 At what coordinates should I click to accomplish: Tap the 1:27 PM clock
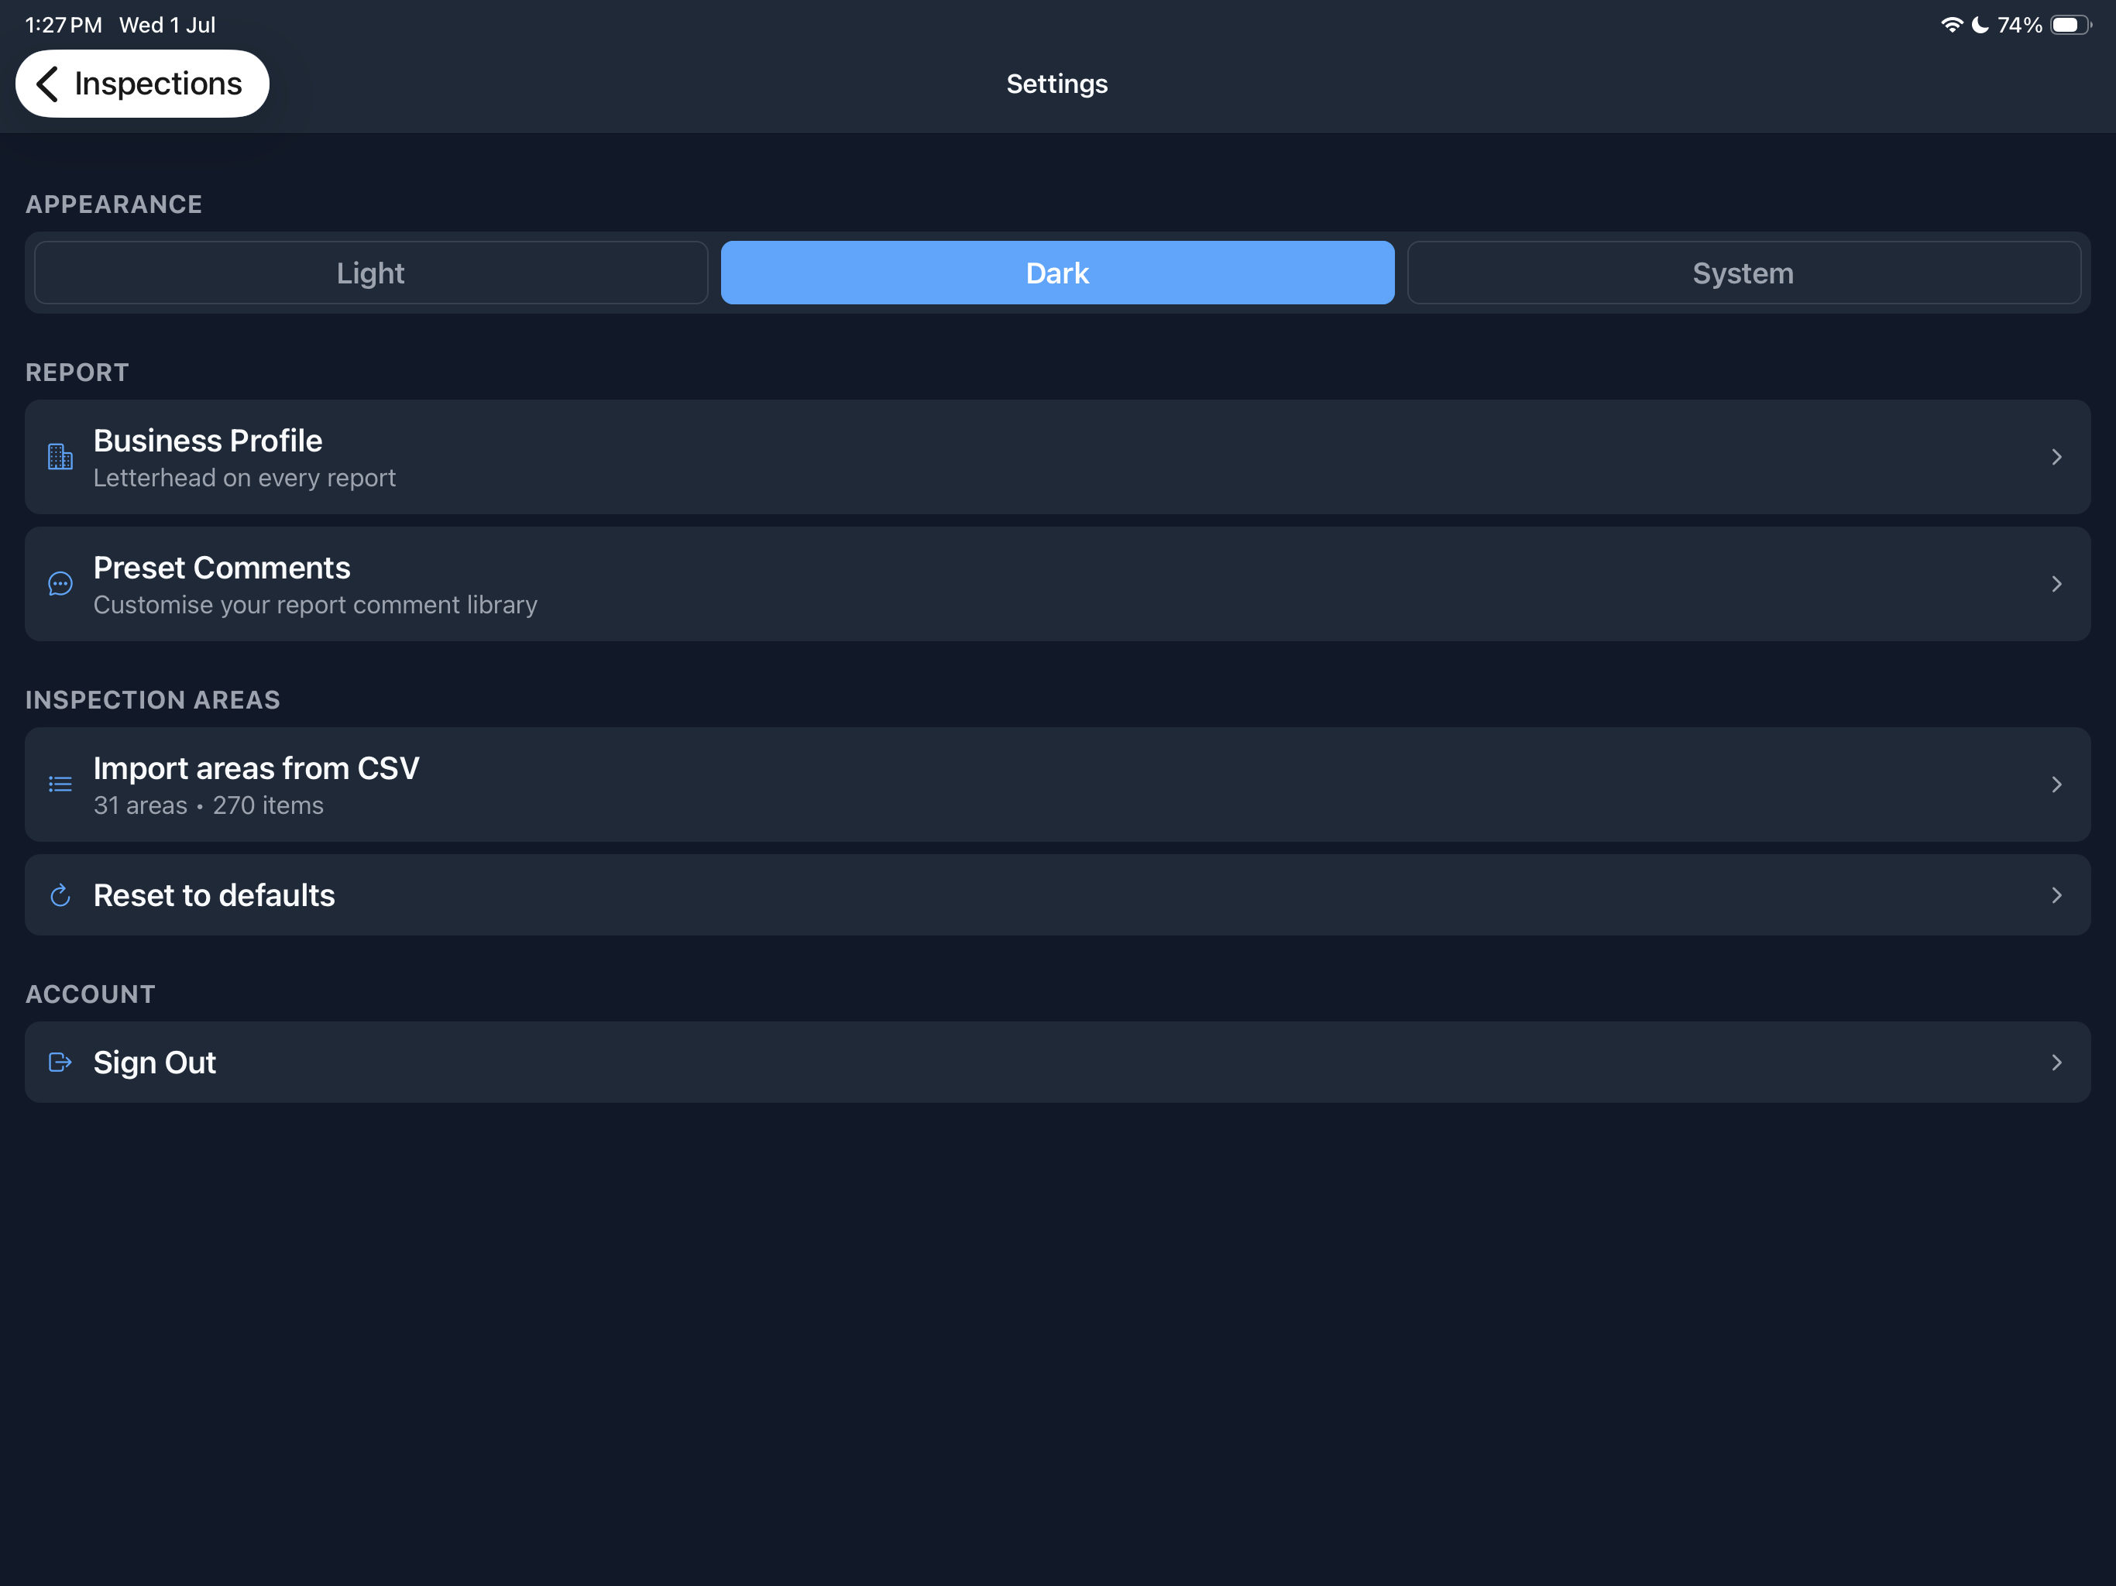[64, 25]
